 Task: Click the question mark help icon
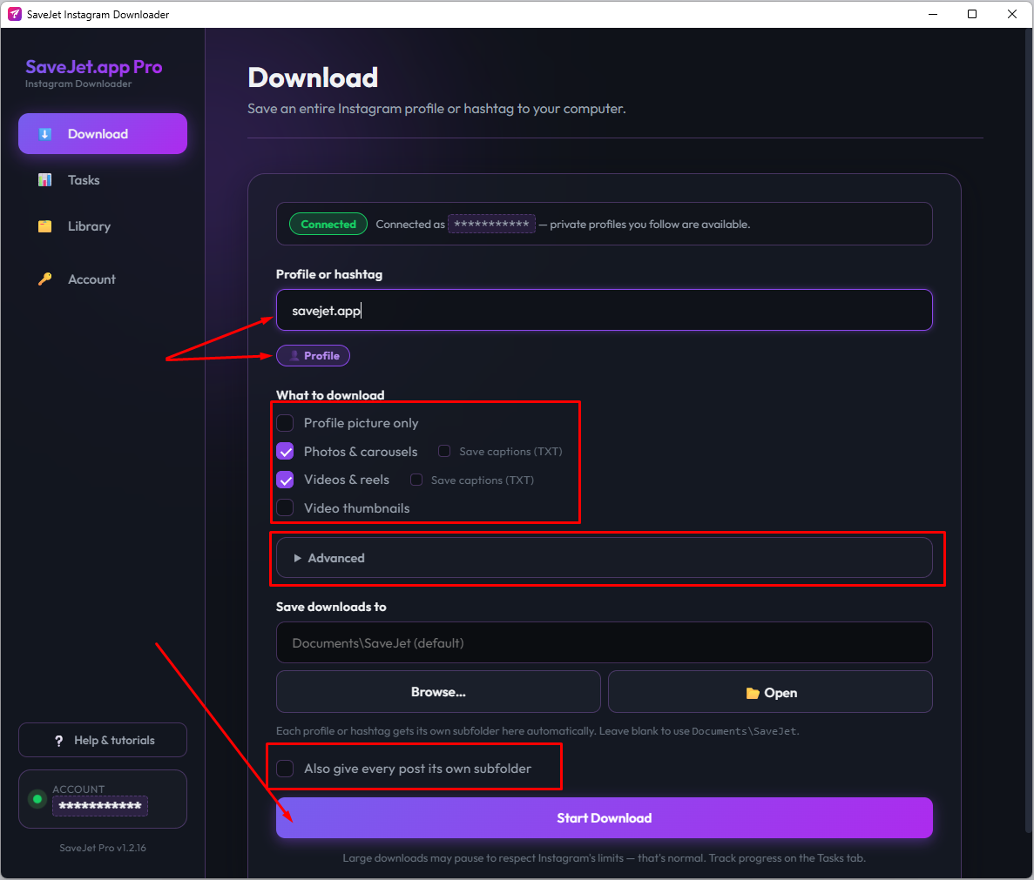[x=58, y=741]
